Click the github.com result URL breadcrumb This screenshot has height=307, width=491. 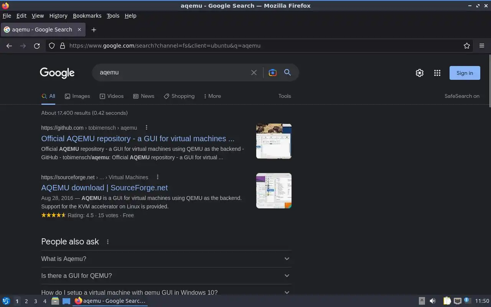pyautogui.click(x=89, y=128)
